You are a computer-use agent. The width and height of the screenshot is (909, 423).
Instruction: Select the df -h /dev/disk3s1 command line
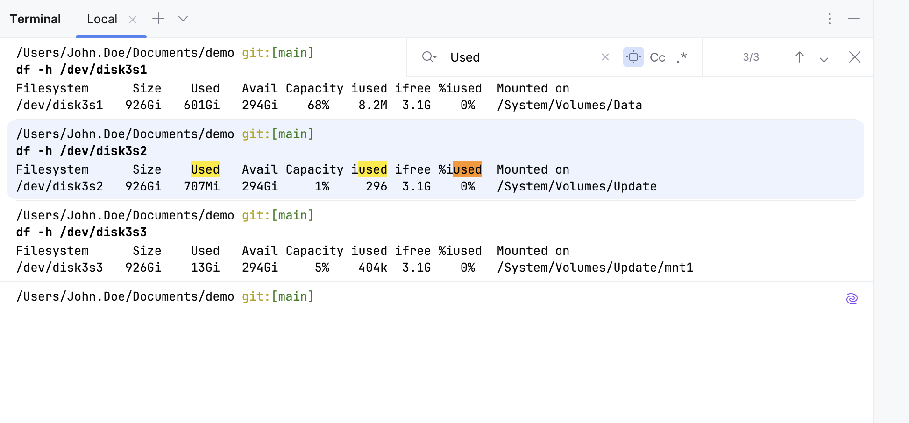coord(82,70)
